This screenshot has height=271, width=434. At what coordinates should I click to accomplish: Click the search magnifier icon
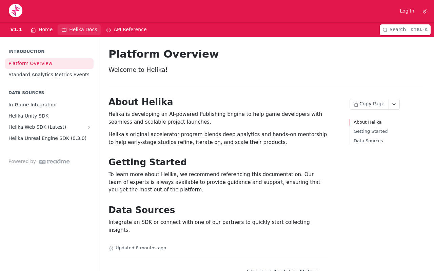pyautogui.click(x=385, y=30)
